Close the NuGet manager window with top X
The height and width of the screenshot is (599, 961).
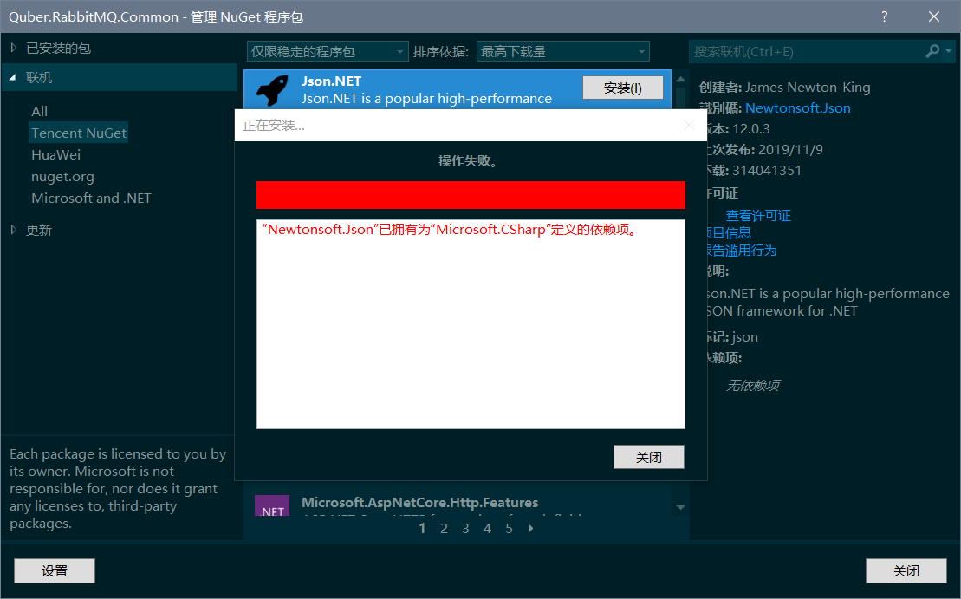coord(934,16)
